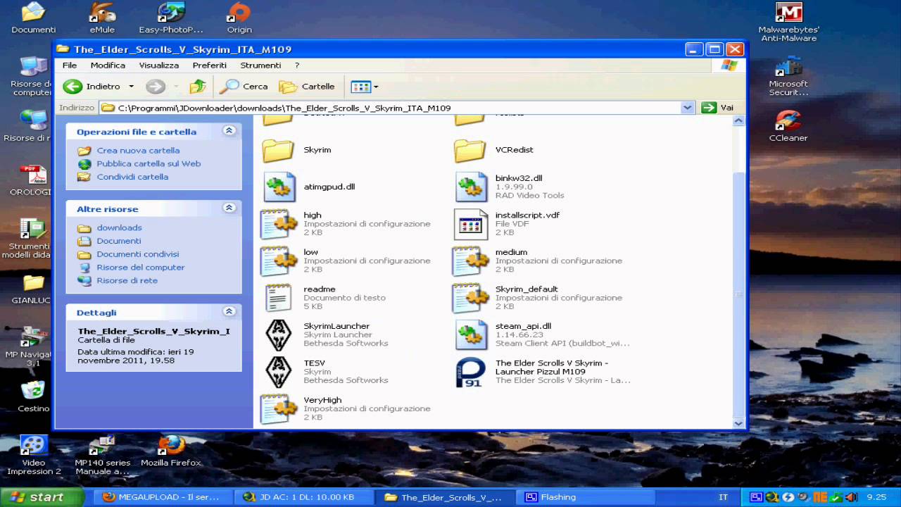The width and height of the screenshot is (901, 507).
Task: Open the File menu
Action: [x=70, y=65]
